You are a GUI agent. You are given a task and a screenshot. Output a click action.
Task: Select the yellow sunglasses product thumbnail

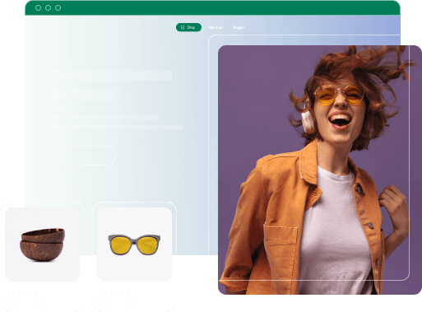point(135,244)
